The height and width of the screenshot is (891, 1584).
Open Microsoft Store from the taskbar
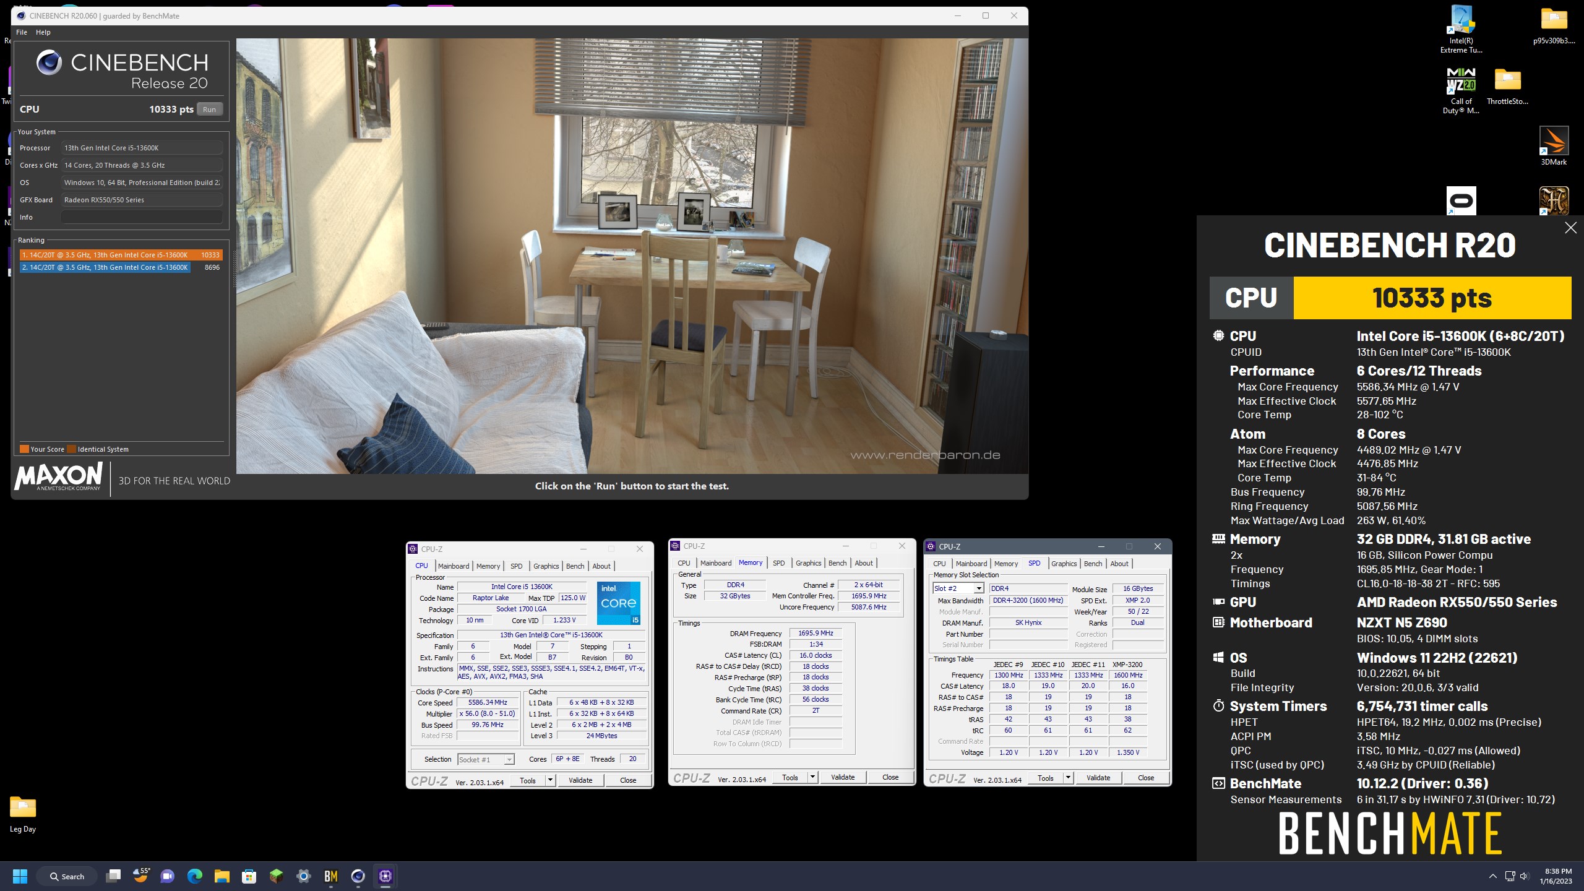249,876
